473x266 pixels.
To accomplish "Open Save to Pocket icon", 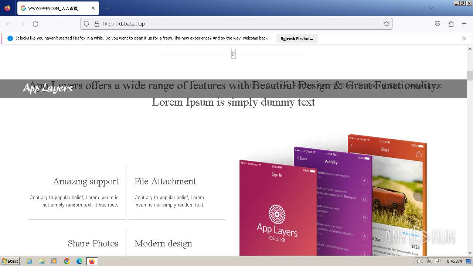I will click(x=438, y=24).
